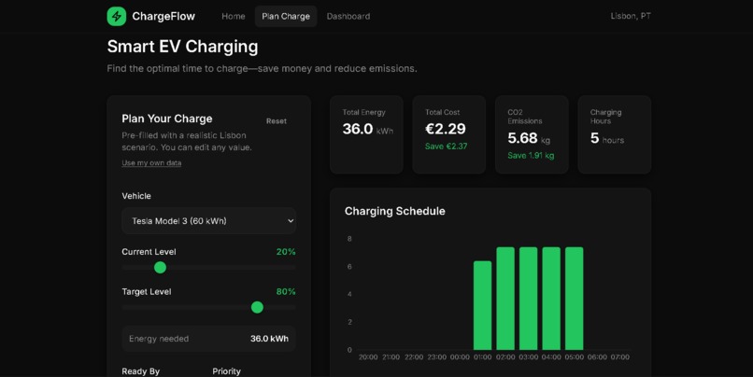Image resolution: width=753 pixels, height=377 pixels.
Task: Click the ChargeFlow brand name
Action: click(163, 16)
